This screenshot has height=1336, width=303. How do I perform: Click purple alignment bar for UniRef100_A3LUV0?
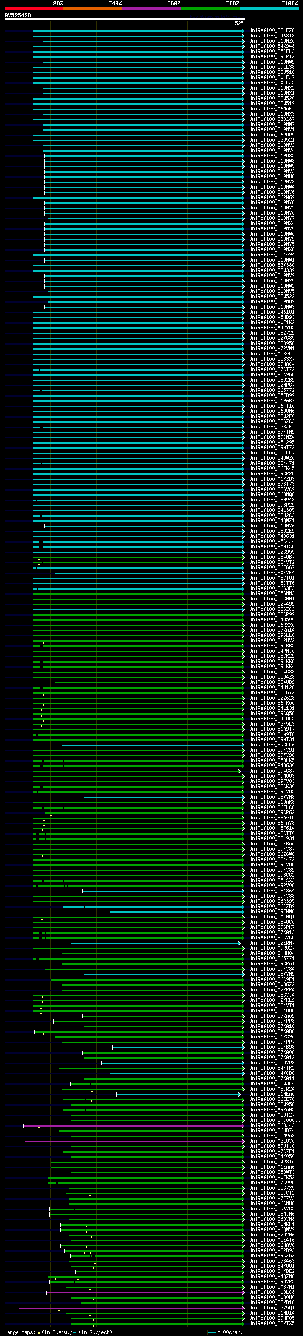pyautogui.click(x=134, y=1142)
